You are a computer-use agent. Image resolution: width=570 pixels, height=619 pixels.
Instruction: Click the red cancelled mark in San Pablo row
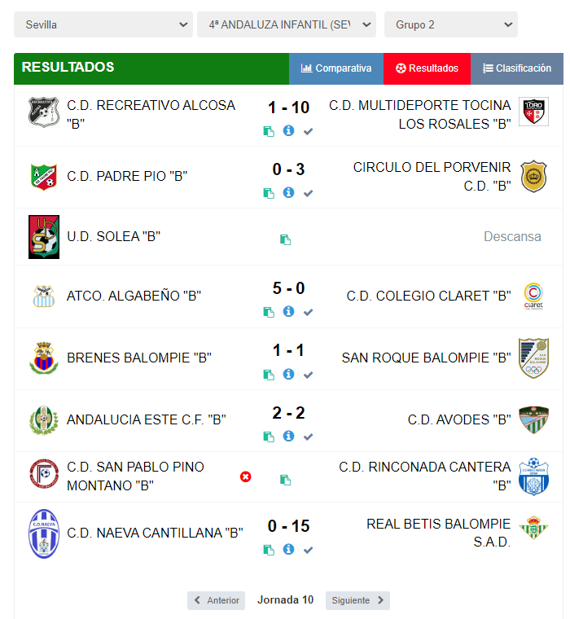tap(245, 477)
